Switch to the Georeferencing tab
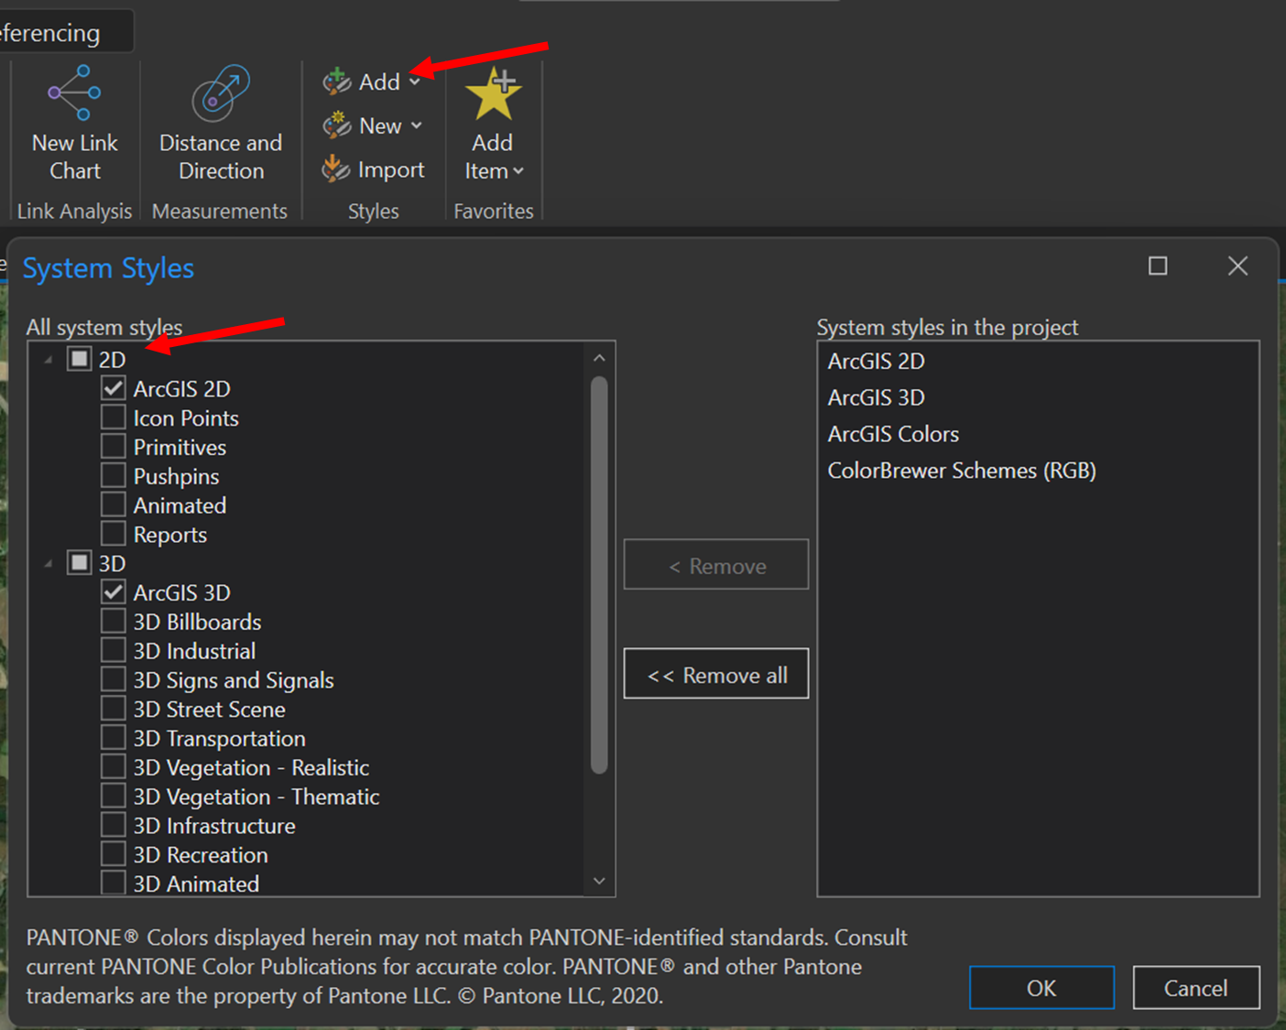The image size is (1286, 1030). pos(50,30)
